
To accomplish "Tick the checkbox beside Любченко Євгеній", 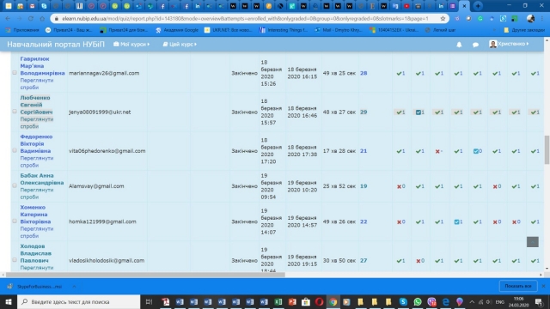I will 15,112.
